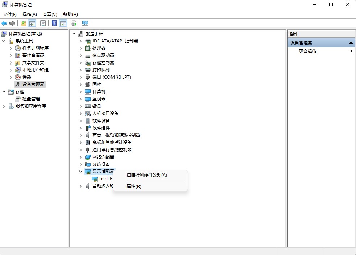Open the 操作(A) menu
Screen dimensions: 356x255
point(29,15)
